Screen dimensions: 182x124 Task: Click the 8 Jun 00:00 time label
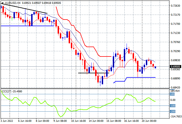tap(42, 121)
